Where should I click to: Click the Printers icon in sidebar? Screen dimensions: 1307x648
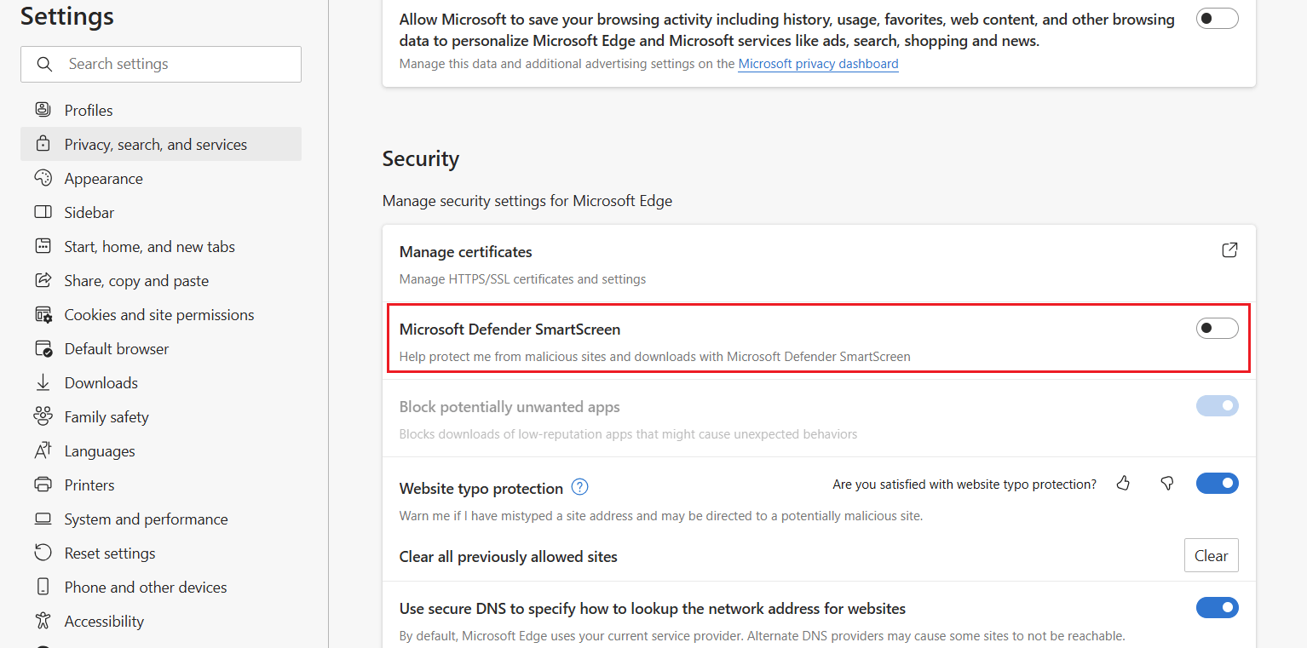pos(43,485)
